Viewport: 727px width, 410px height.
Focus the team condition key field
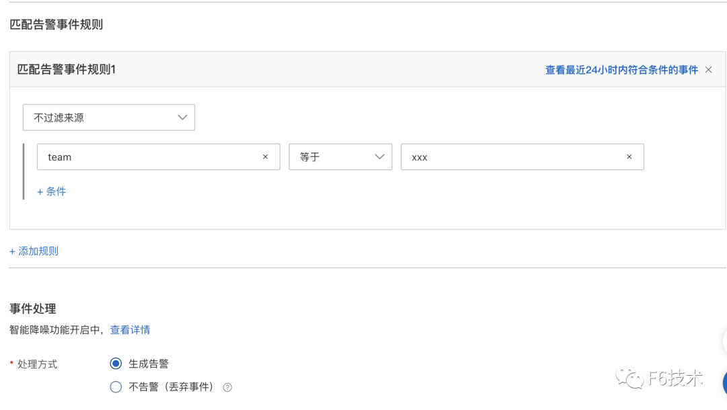pyautogui.click(x=148, y=157)
